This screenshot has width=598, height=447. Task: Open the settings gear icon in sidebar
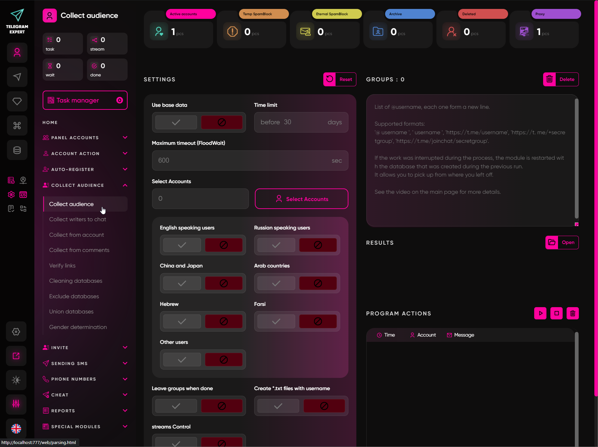16,332
